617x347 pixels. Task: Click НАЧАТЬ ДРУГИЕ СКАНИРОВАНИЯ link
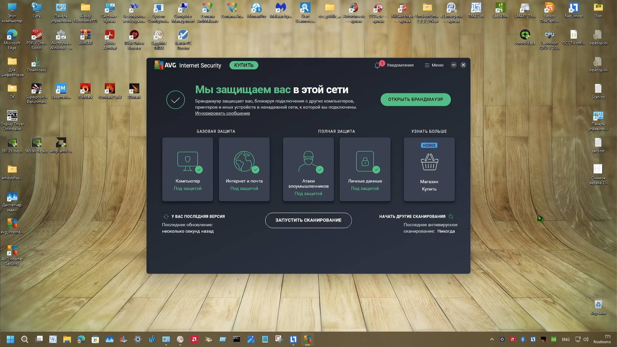point(412,216)
